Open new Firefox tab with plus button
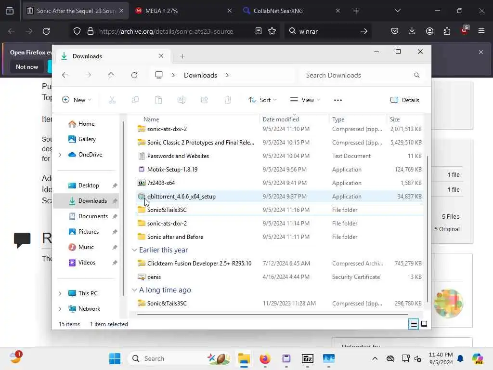This screenshot has width=493, height=370. (x=356, y=11)
